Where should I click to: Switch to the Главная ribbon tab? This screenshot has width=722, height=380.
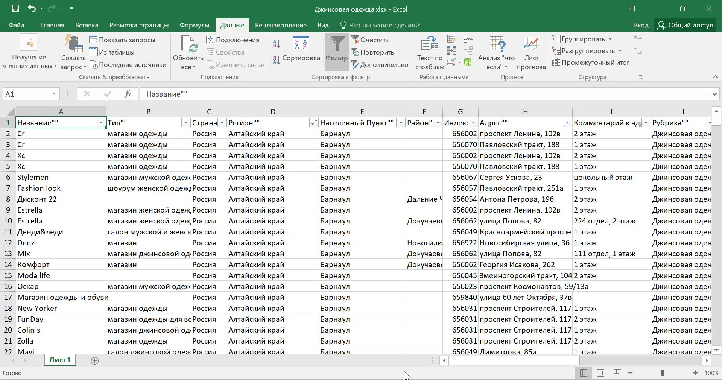(52, 25)
